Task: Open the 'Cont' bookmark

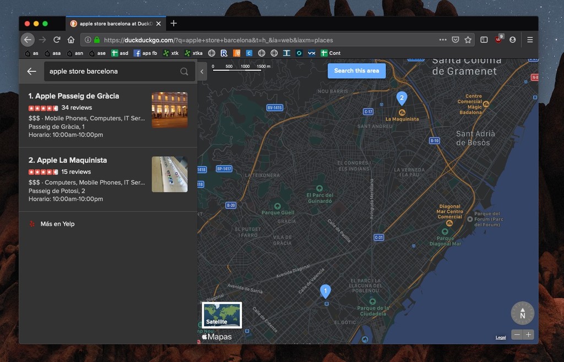Action: [x=330, y=53]
